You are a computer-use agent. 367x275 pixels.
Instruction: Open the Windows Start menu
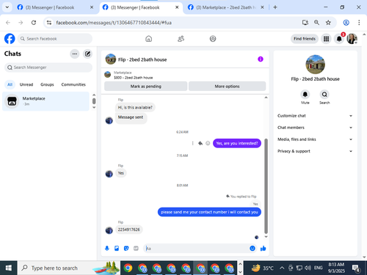click(8, 268)
